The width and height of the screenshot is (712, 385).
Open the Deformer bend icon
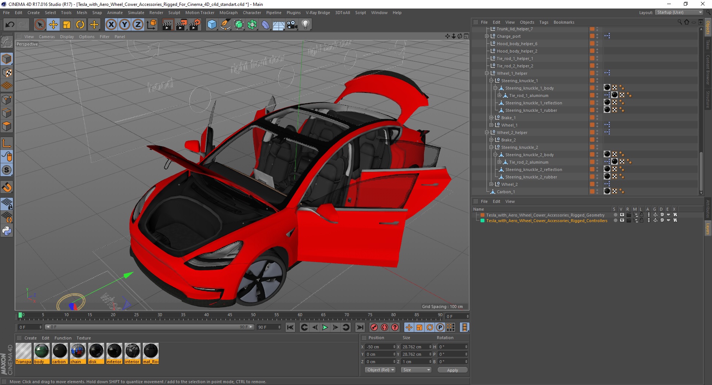point(266,25)
